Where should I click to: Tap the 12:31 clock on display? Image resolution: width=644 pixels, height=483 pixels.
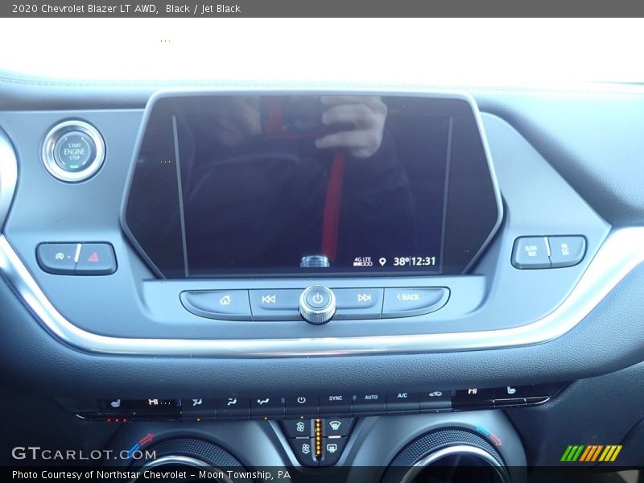pyautogui.click(x=423, y=262)
